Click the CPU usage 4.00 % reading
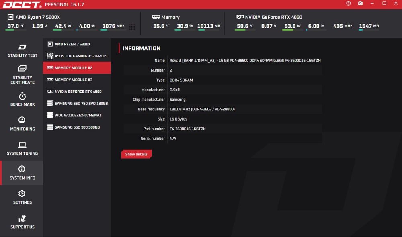The width and height of the screenshot is (402, 237). 87,26
